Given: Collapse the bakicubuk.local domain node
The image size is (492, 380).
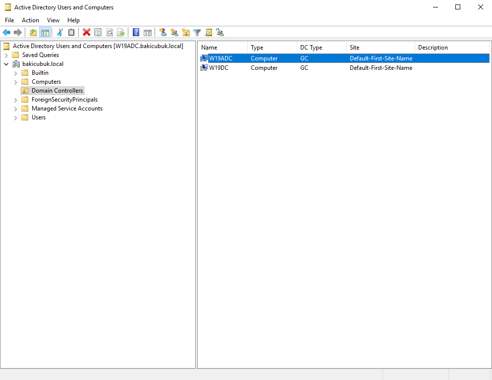Looking at the screenshot, I should pos(6,64).
